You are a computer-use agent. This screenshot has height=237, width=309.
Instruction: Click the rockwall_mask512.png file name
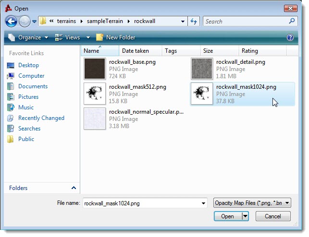click(x=137, y=87)
